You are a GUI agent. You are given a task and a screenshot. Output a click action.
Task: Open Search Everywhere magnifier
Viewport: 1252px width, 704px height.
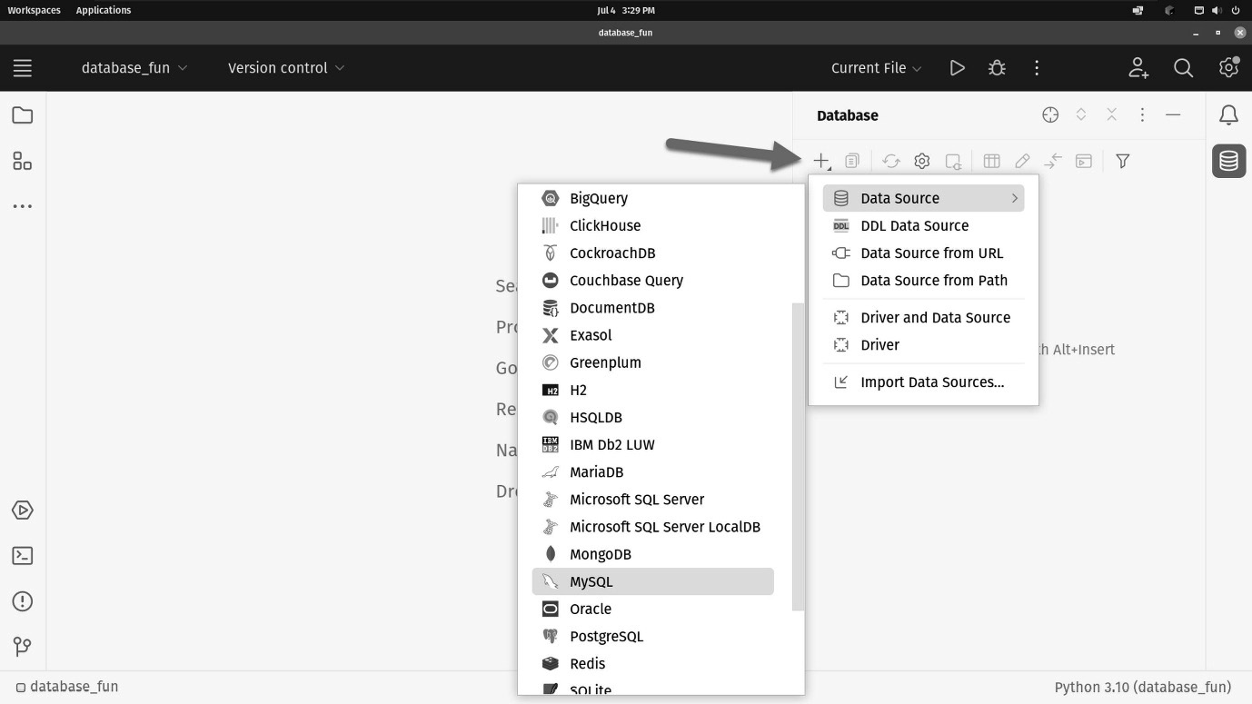pos(1183,68)
